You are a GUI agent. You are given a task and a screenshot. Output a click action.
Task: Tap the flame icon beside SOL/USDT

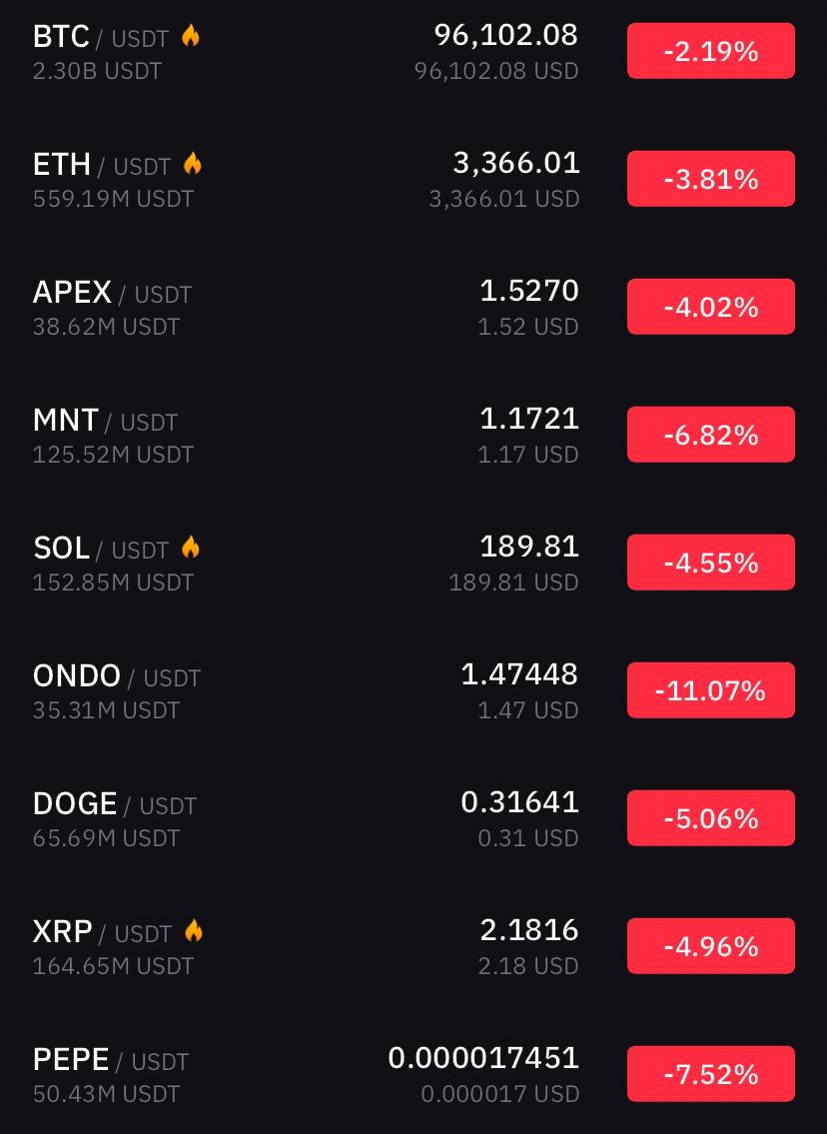coord(190,548)
